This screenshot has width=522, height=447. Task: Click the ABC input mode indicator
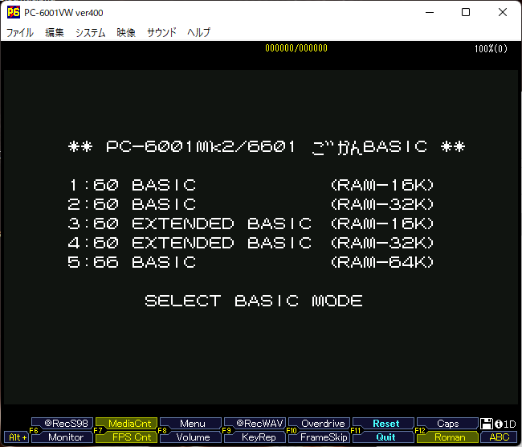coord(499,437)
